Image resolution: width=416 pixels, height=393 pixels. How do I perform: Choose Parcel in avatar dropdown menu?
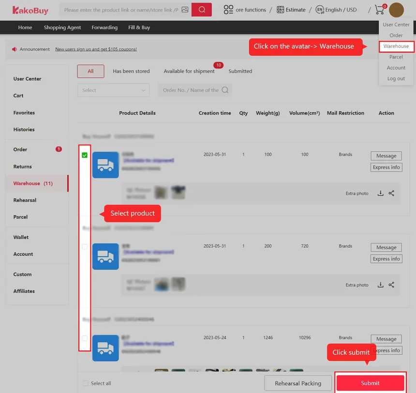click(396, 57)
